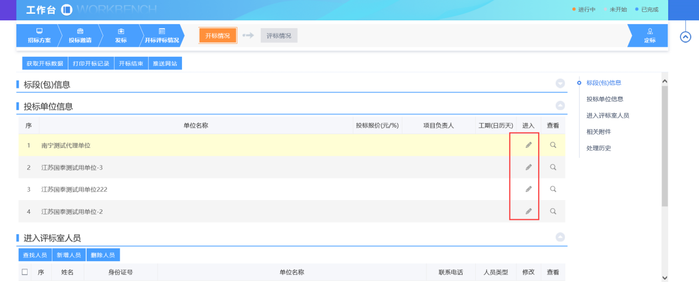Click the pencil icon for 江苏国泰测试用单位222
Screen dimensions: 699x282
528,189
